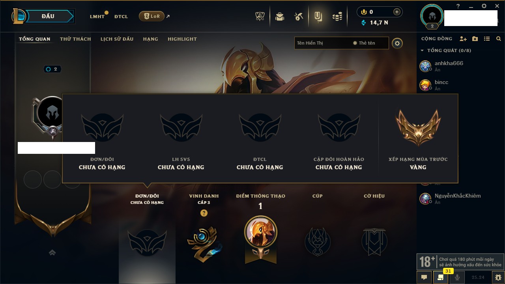Click the plus button to buy RP
Image resolution: width=505 pixels, height=284 pixels.
tap(397, 12)
